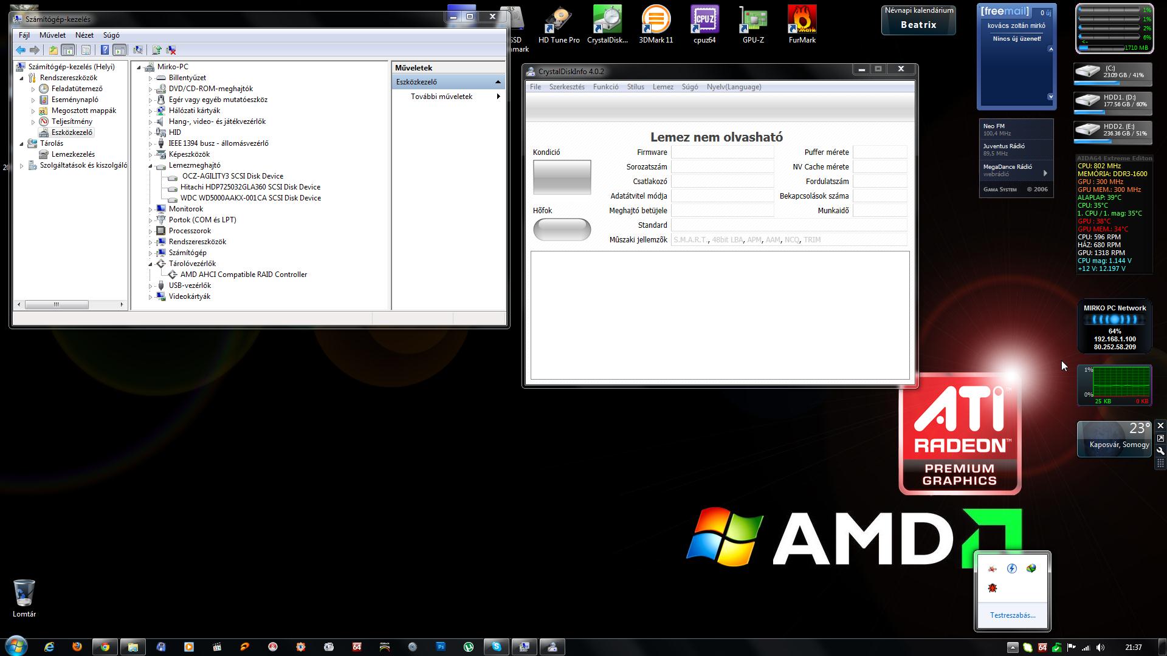Expand the Feladatütemező tree node
Screen dimensions: 1167x656
tap(33, 89)
